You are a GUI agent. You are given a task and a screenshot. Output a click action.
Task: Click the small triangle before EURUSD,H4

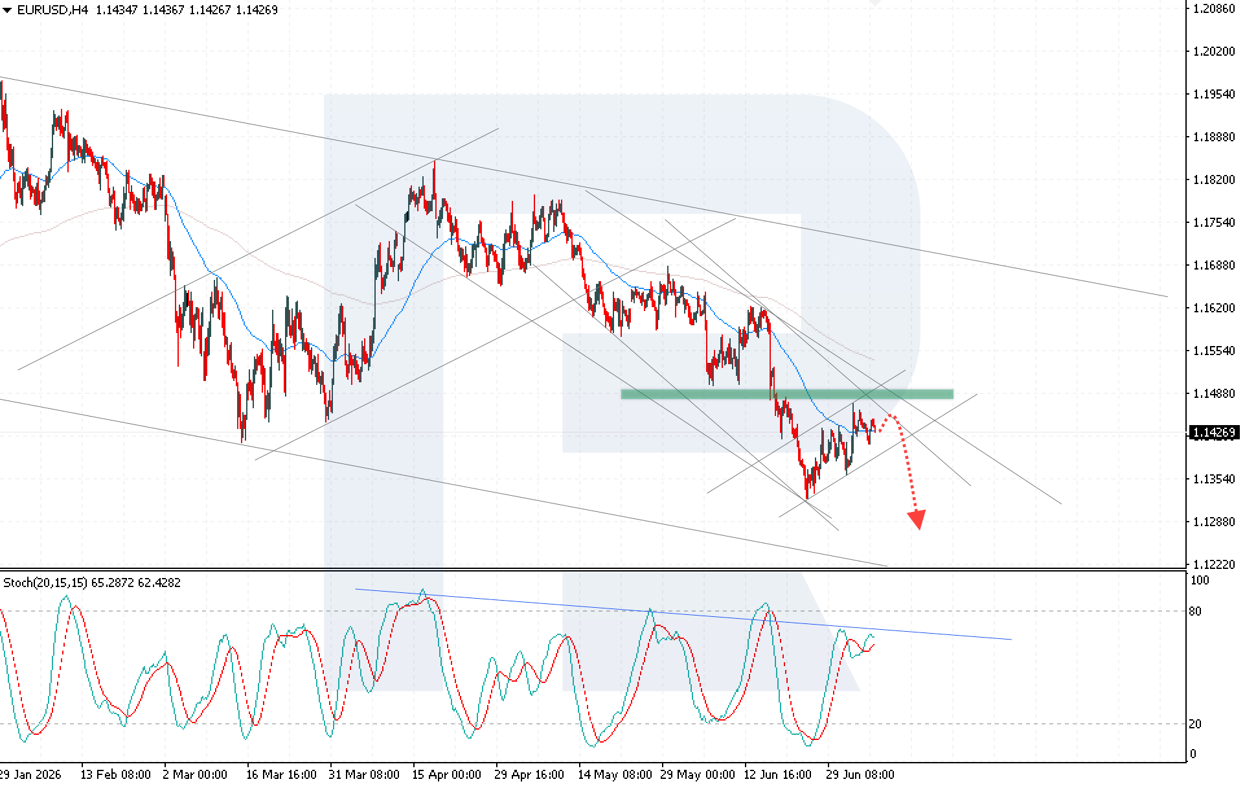coord(7,10)
